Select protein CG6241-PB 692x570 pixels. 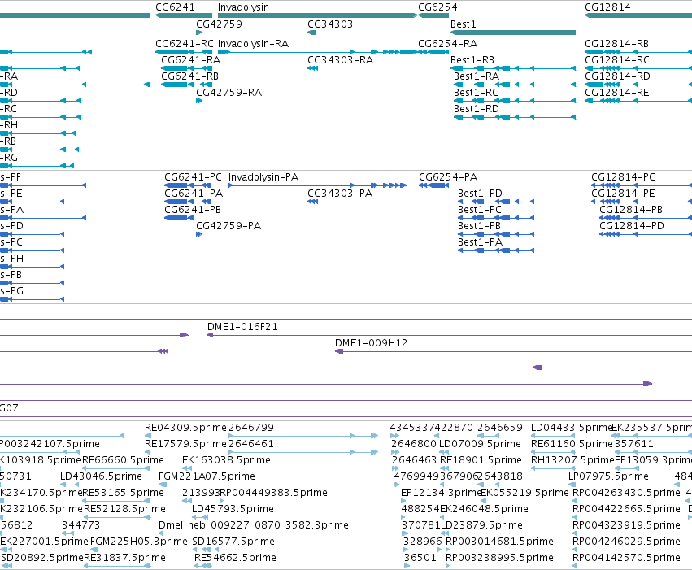pos(193,210)
